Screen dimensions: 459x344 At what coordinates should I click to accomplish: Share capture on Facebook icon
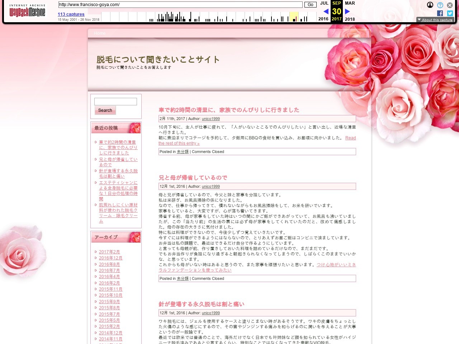click(440, 13)
